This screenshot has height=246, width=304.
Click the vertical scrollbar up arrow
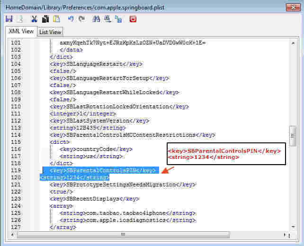coord(293,43)
